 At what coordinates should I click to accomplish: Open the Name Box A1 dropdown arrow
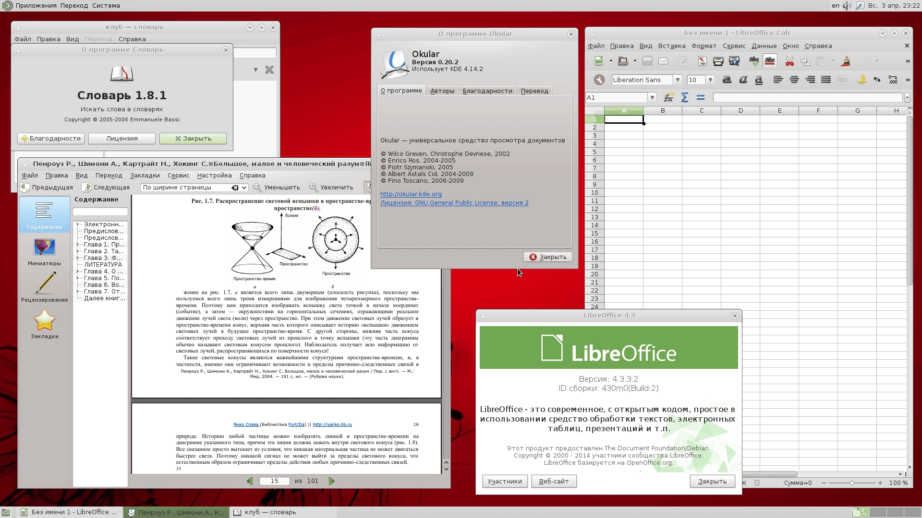(652, 97)
